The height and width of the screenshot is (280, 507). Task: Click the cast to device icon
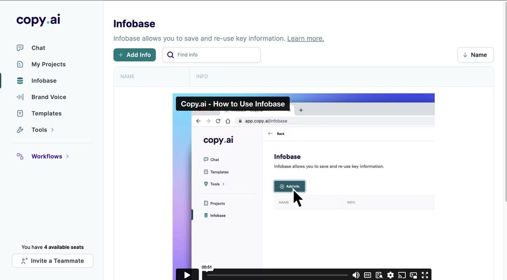click(x=402, y=275)
